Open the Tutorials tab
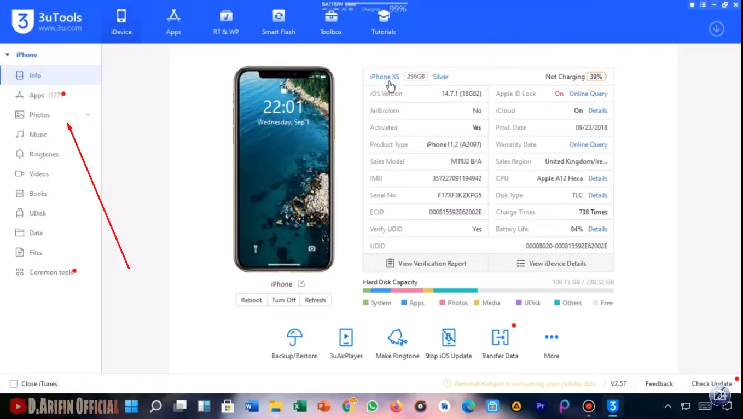743x419 pixels. pyautogui.click(x=384, y=22)
